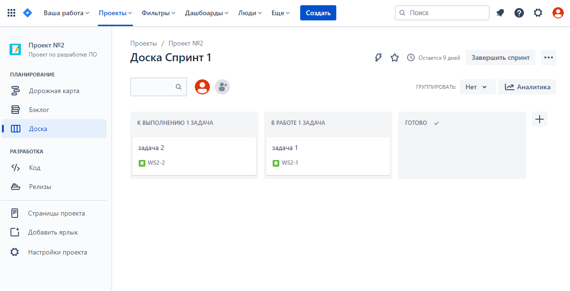This screenshot has width=570, height=291.
Task: Expand the Фильтры dropdown menu
Action: click(x=158, y=13)
